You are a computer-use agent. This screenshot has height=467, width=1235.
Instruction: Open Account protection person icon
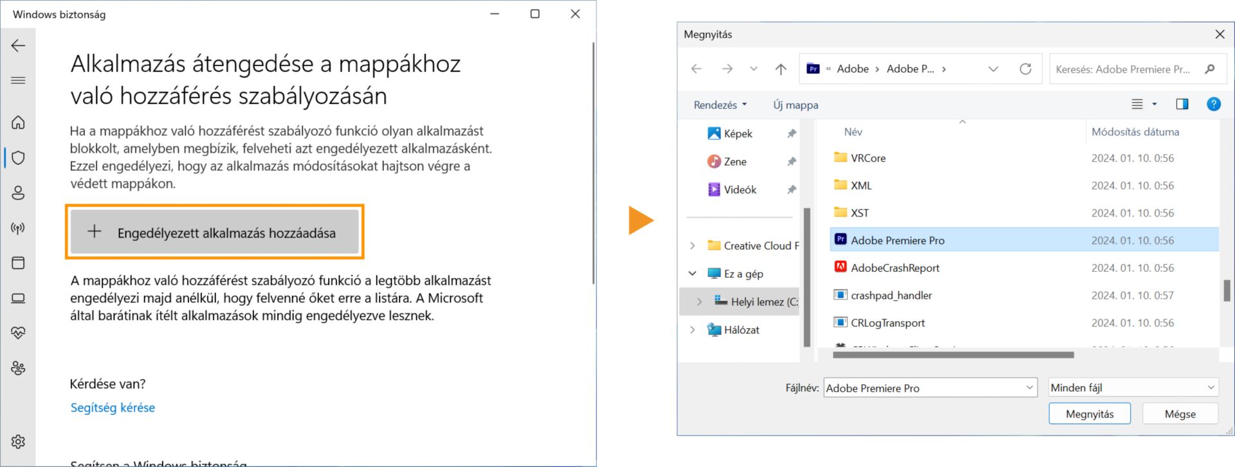pyautogui.click(x=18, y=193)
